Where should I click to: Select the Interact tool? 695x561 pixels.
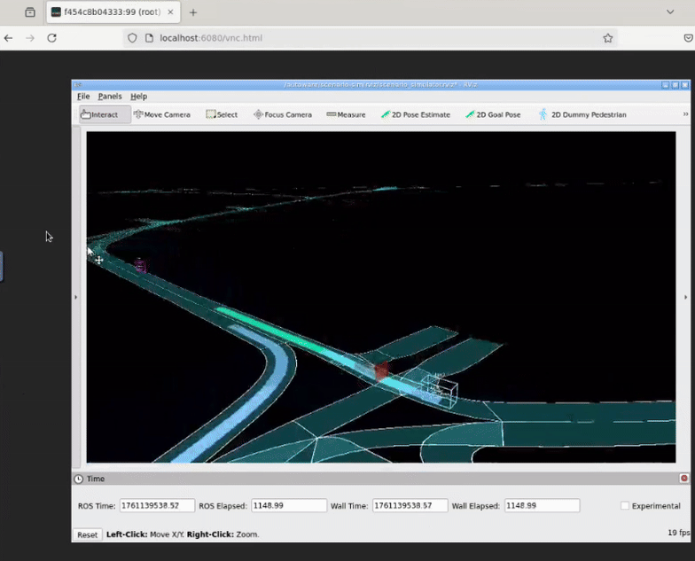click(99, 114)
